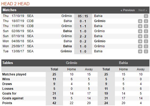
Task: Open info icon for 25/09/17 match
Action: point(146,46)
